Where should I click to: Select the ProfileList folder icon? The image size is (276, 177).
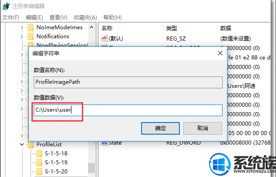coord(31,145)
